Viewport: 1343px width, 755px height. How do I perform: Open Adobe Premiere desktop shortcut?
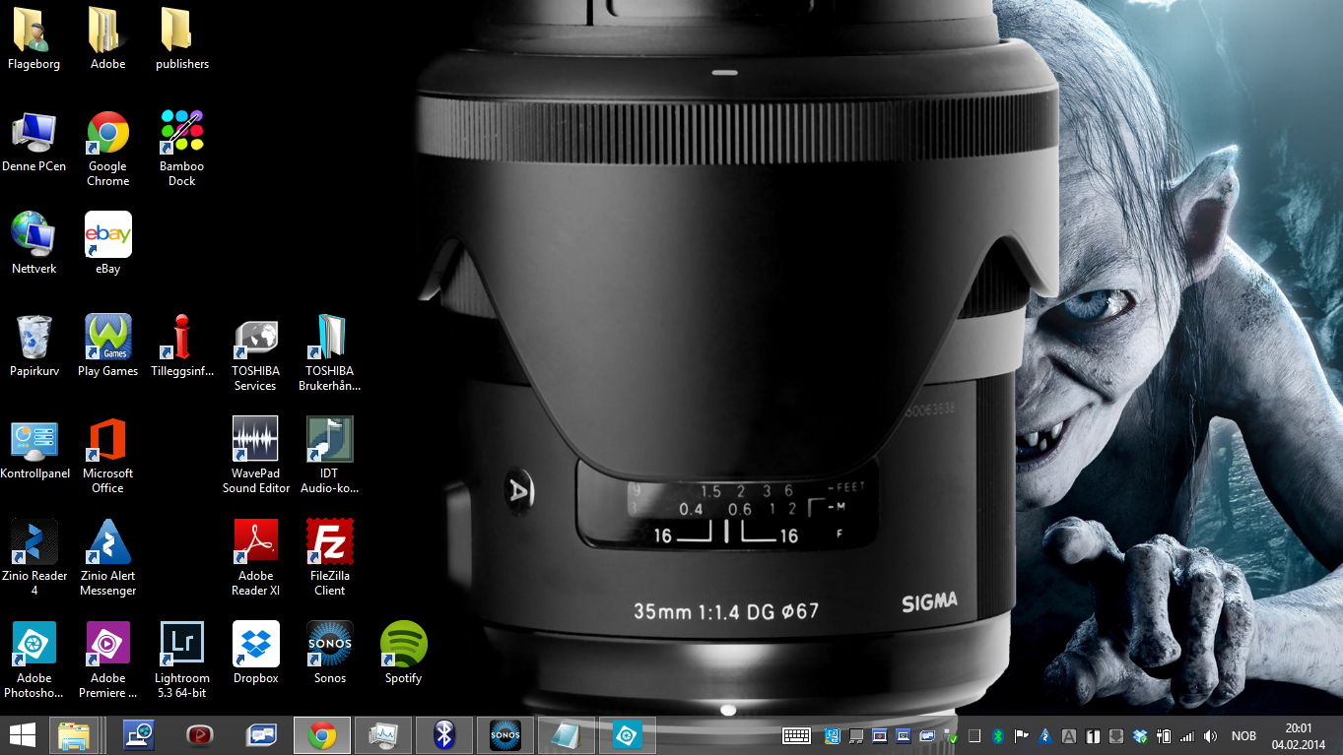(107, 661)
